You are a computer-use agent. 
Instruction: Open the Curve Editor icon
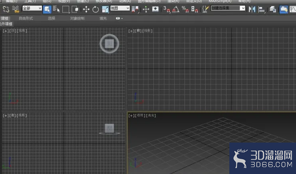[x=292, y=9]
